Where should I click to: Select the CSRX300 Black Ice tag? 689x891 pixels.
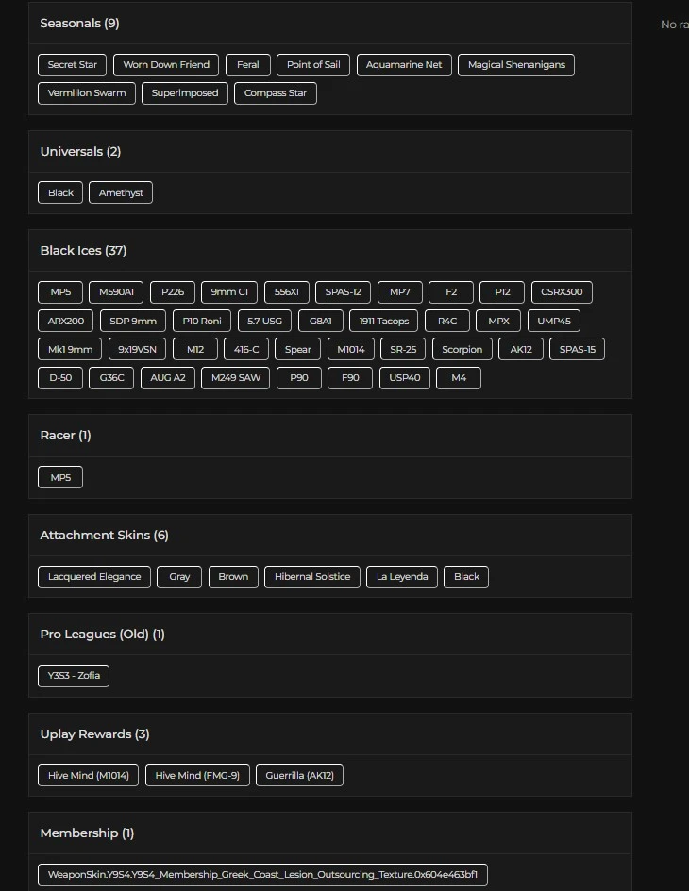[562, 292]
